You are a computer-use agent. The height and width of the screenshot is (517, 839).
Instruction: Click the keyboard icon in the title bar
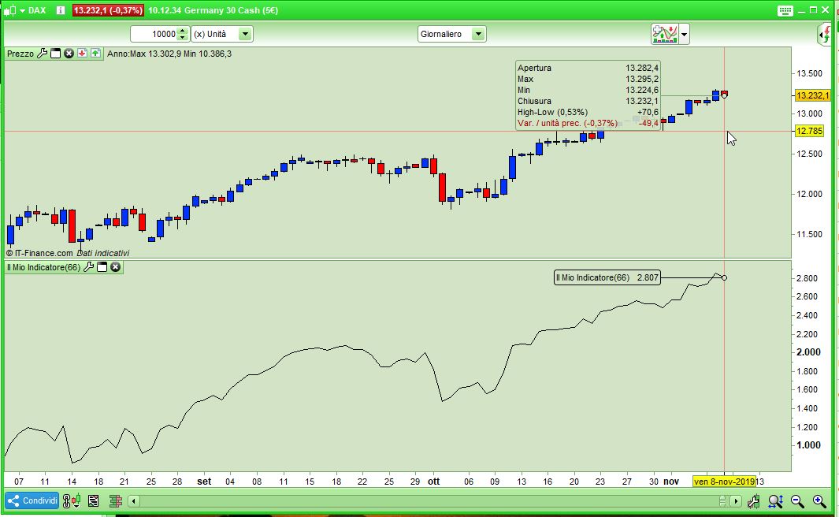click(785, 11)
